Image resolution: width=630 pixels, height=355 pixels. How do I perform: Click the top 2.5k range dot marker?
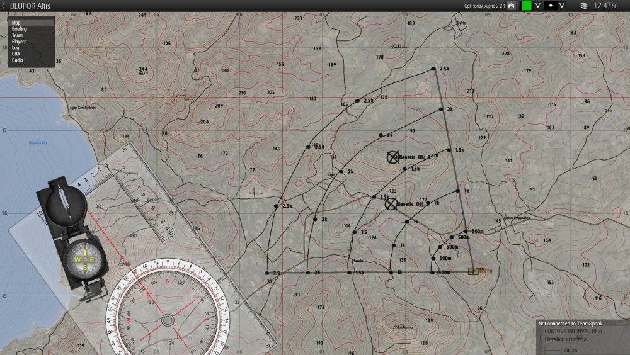click(x=433, y=69)
